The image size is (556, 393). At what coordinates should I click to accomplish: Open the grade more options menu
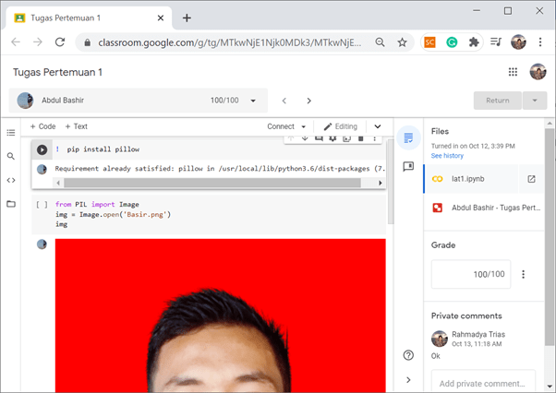pyautogui.click(x=524, y=274)
